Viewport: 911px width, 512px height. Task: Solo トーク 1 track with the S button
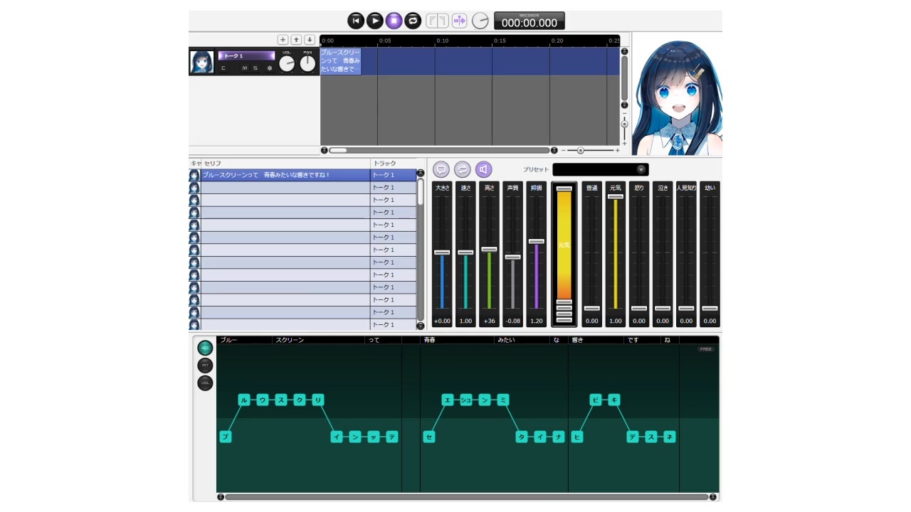click(256, 68)
